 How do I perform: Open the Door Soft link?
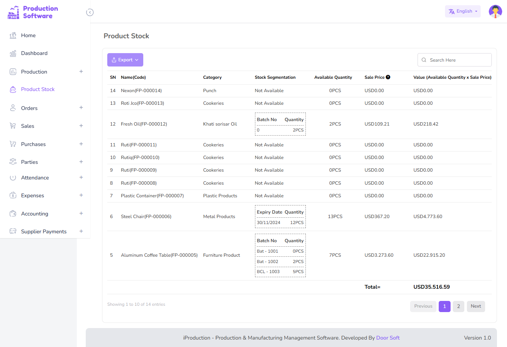click(387, 338)
